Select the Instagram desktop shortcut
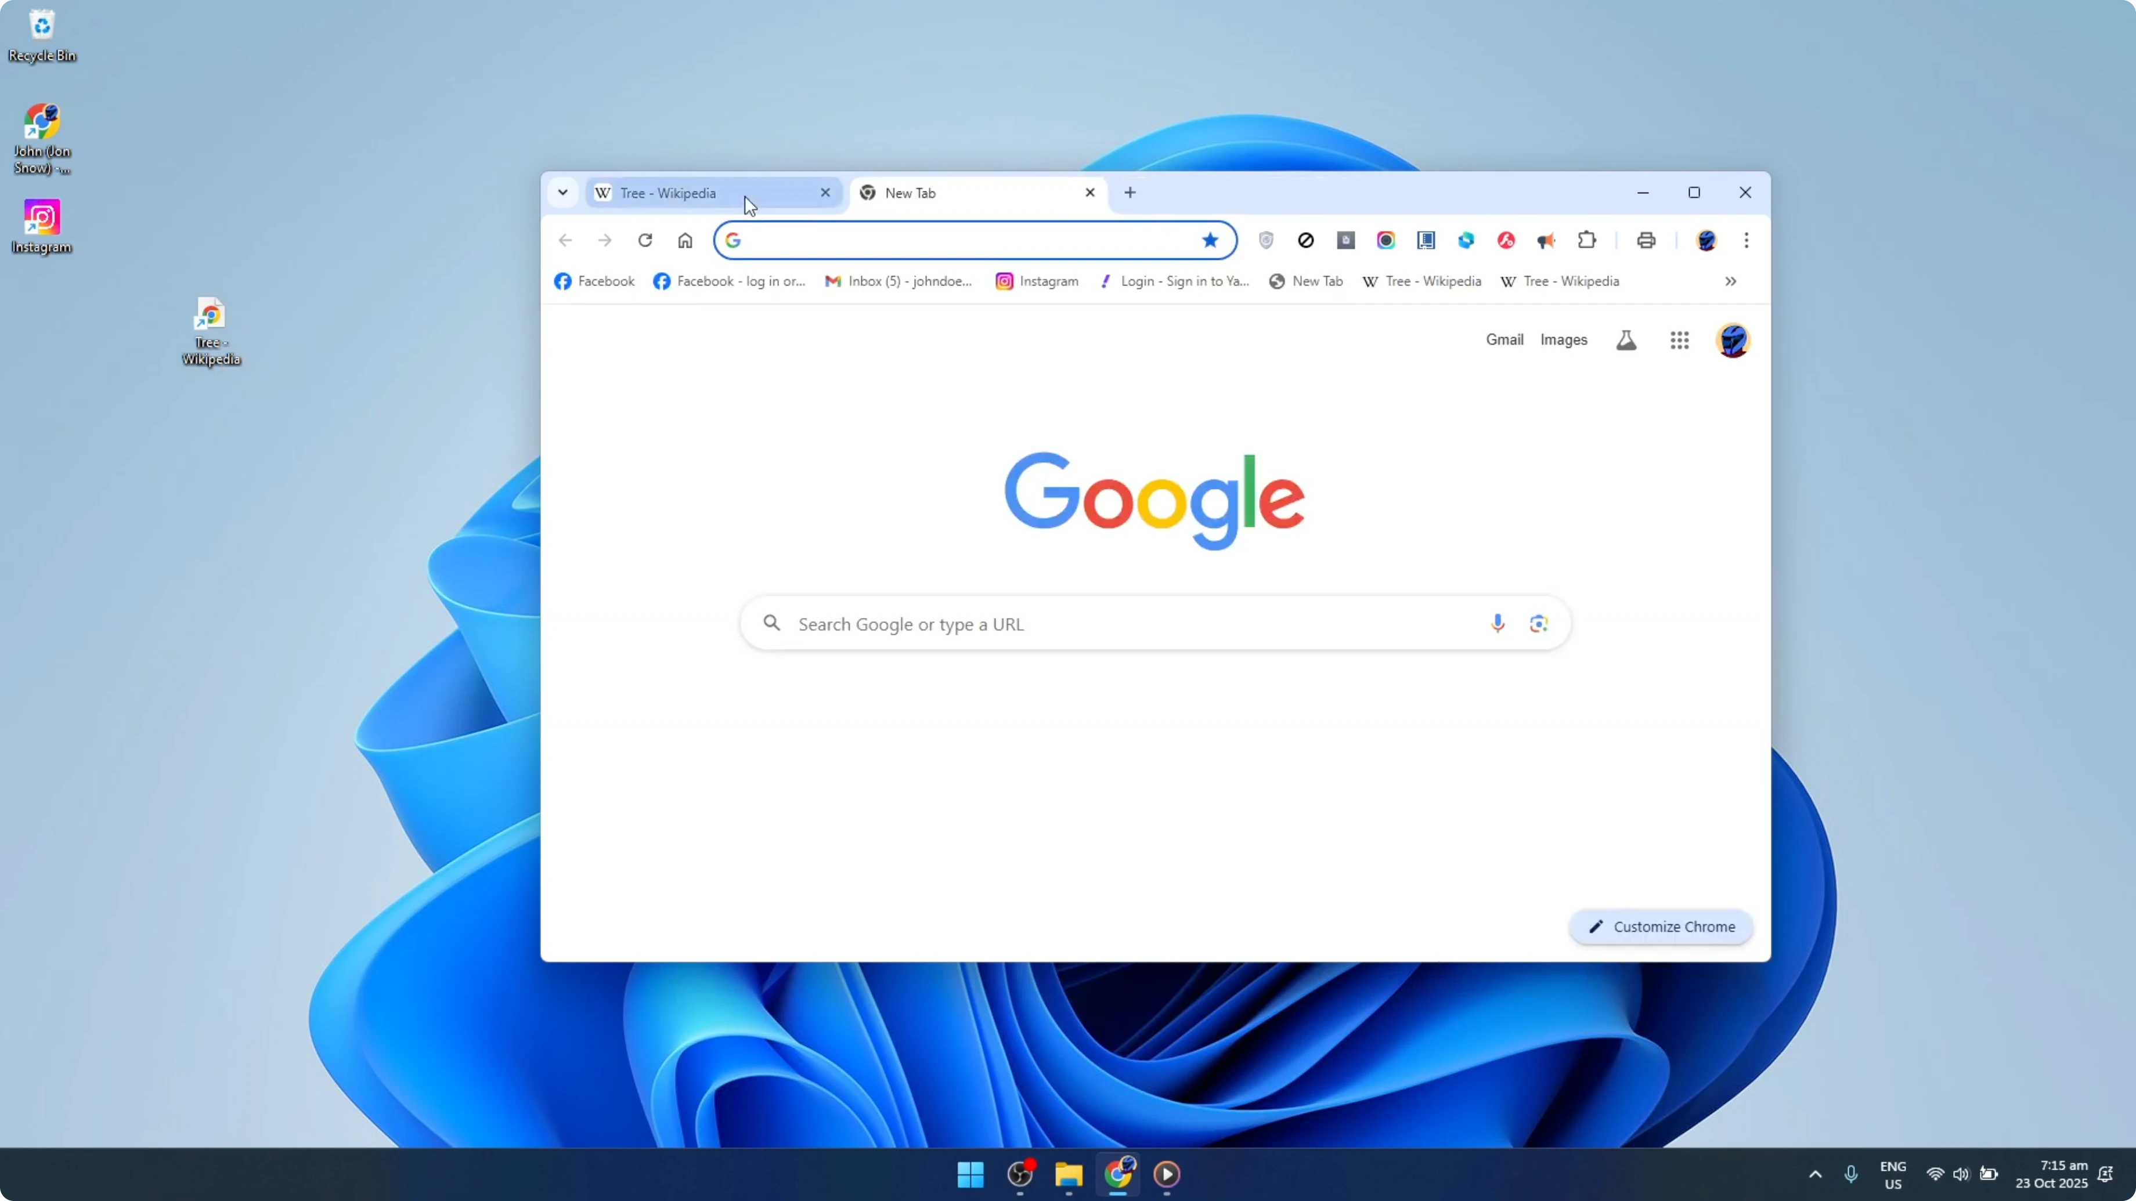The height and width of the screenshot is (1201, 2136). click(42, 226)
